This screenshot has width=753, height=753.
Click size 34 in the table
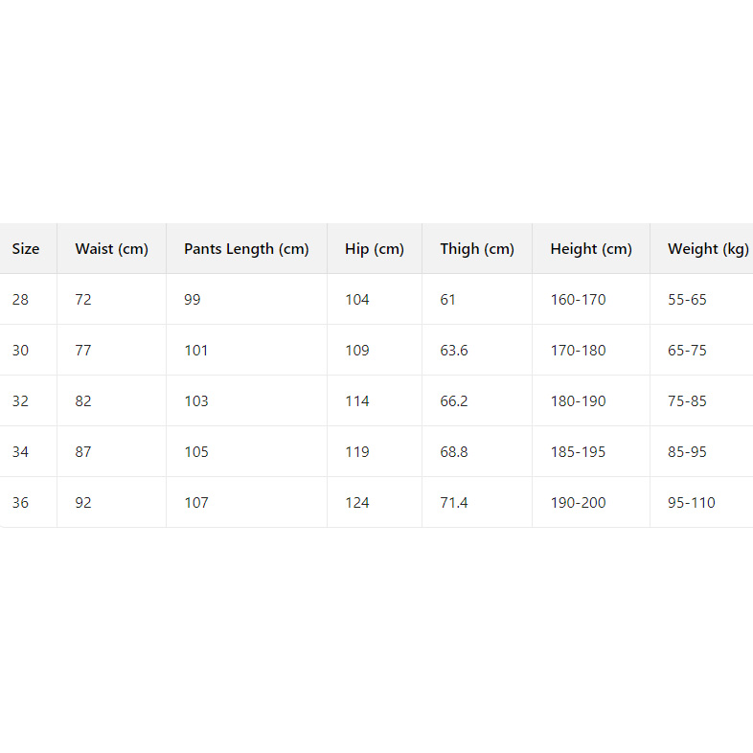tap(21, 452)
